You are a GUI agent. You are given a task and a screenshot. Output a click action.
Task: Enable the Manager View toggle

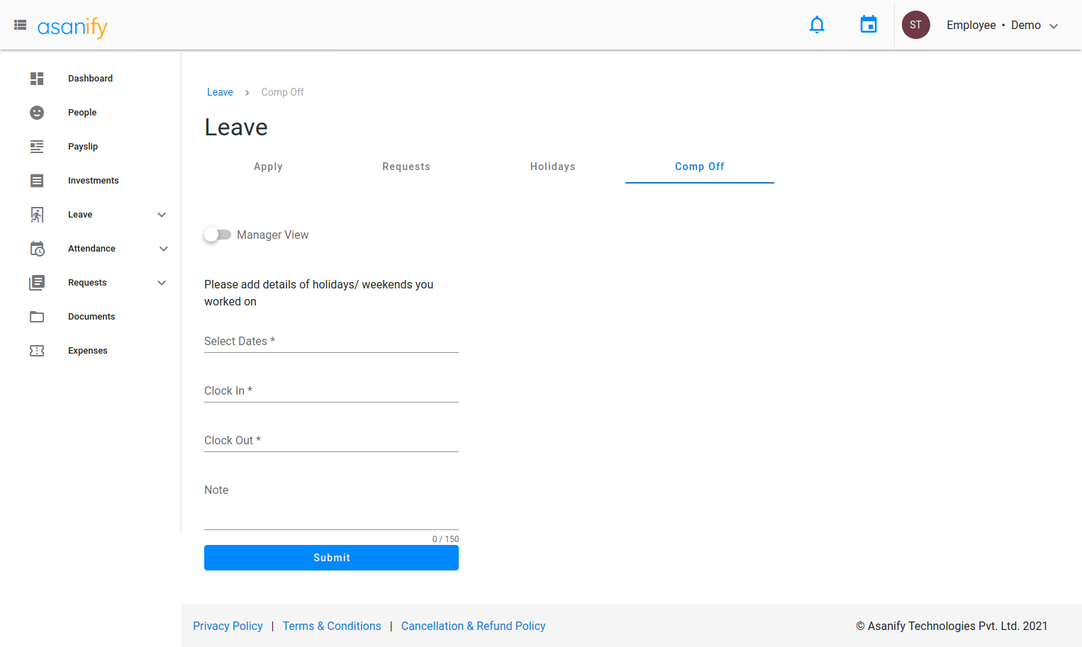[218, 235]
